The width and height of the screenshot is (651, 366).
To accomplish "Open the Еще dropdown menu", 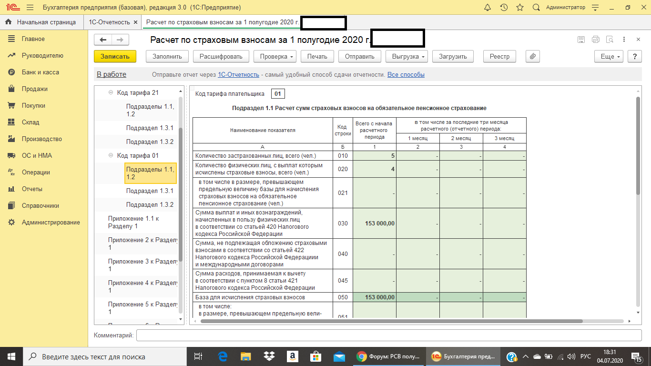I will click(x=609, y=56).
